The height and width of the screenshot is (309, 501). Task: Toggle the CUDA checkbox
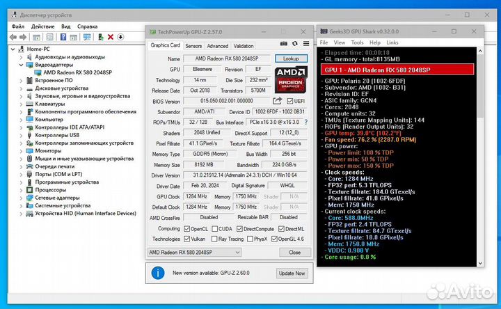point(215,229)
